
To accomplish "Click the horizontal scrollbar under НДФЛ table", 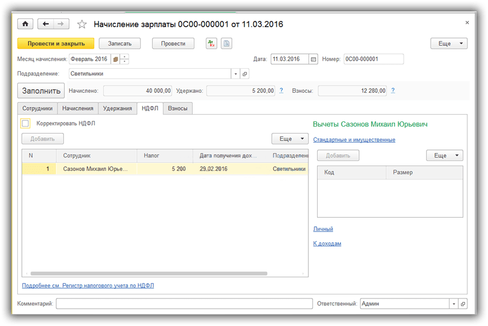I will point(149,274).
